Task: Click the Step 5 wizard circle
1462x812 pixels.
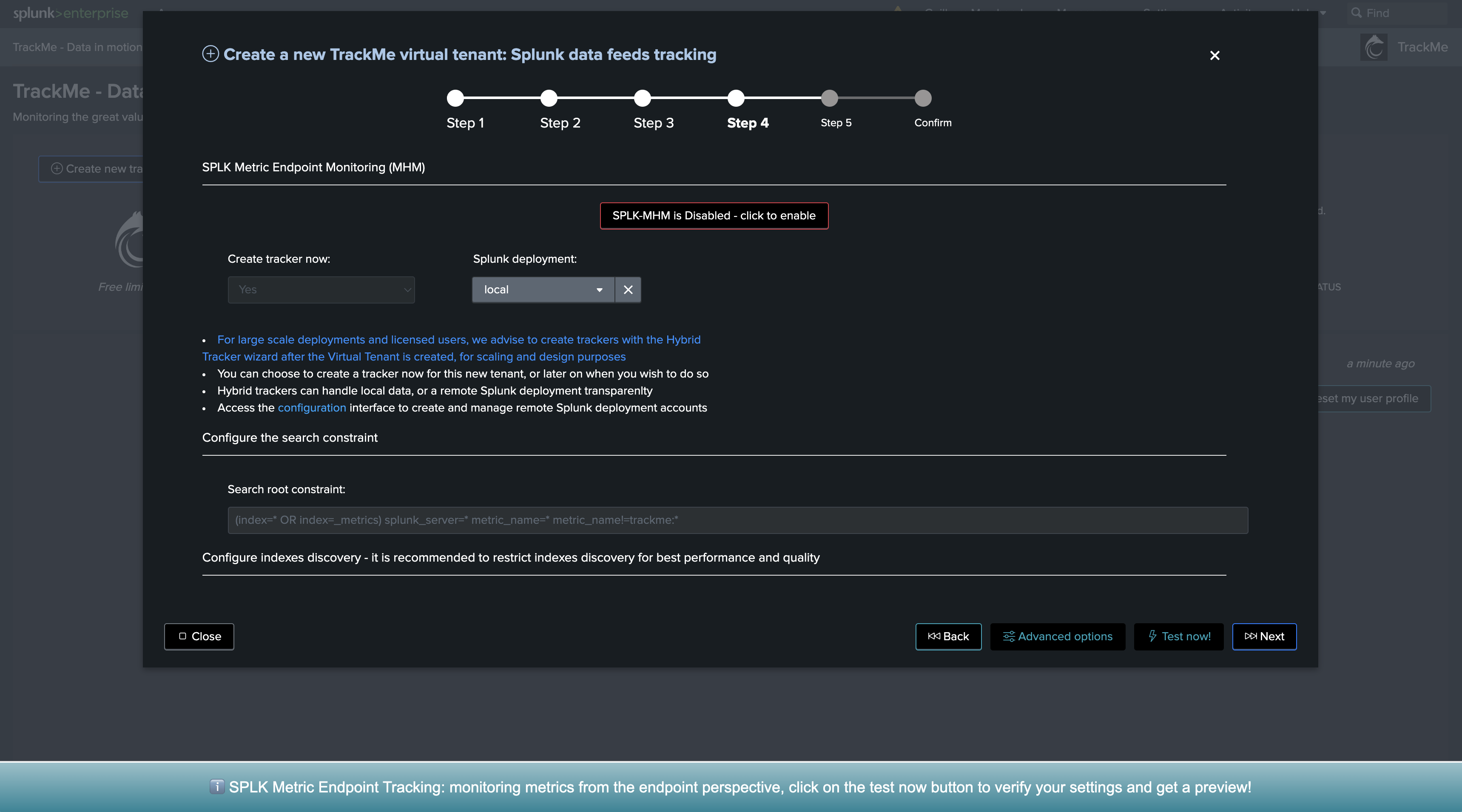Action: click(830, 98)
